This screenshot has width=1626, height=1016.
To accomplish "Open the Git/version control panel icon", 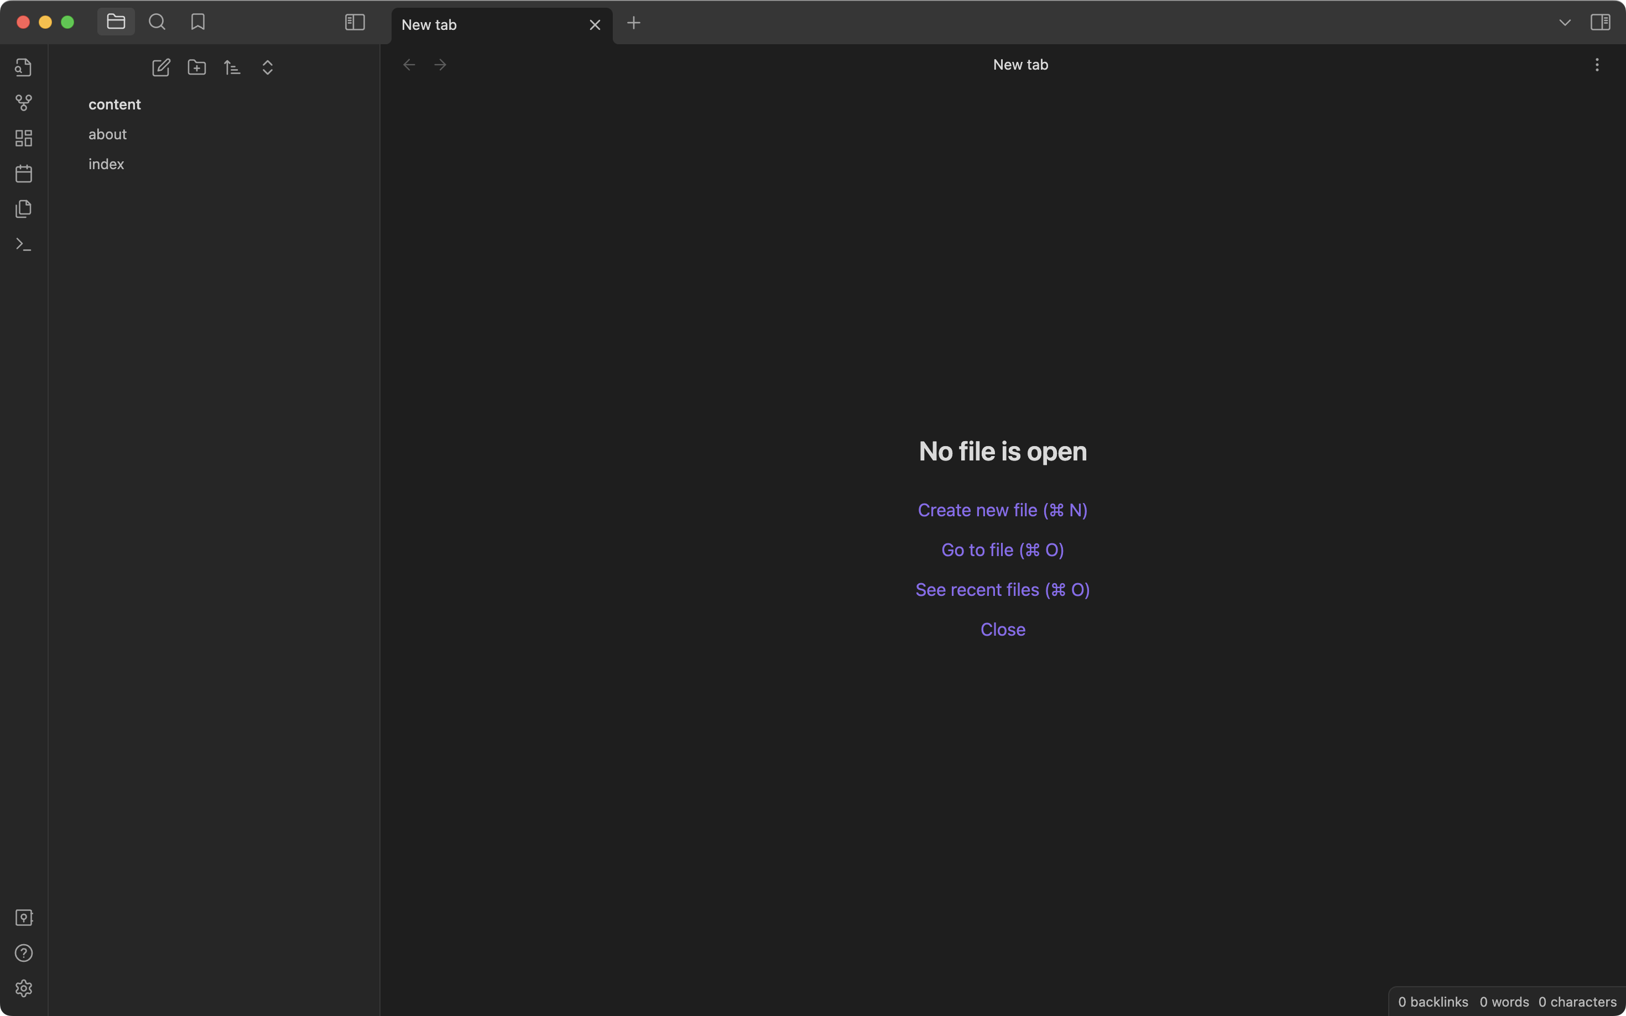I will (23, 103).
